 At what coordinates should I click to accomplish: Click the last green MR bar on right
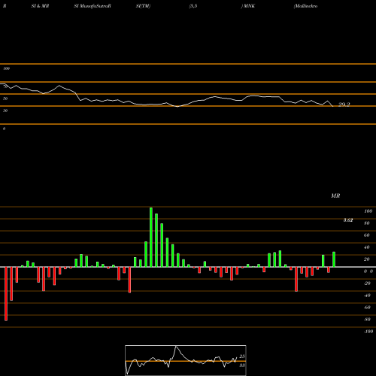(x=334, y=259)
